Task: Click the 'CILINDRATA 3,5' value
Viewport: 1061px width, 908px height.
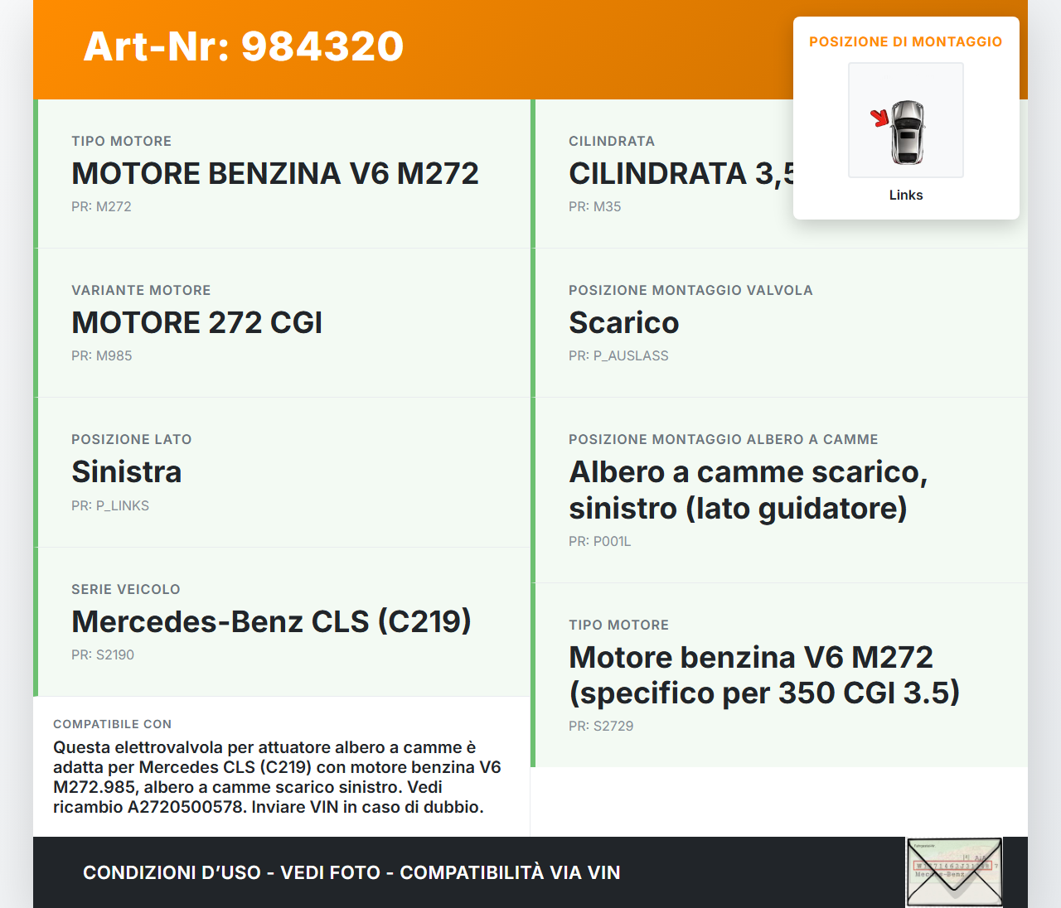Action: 681,174
